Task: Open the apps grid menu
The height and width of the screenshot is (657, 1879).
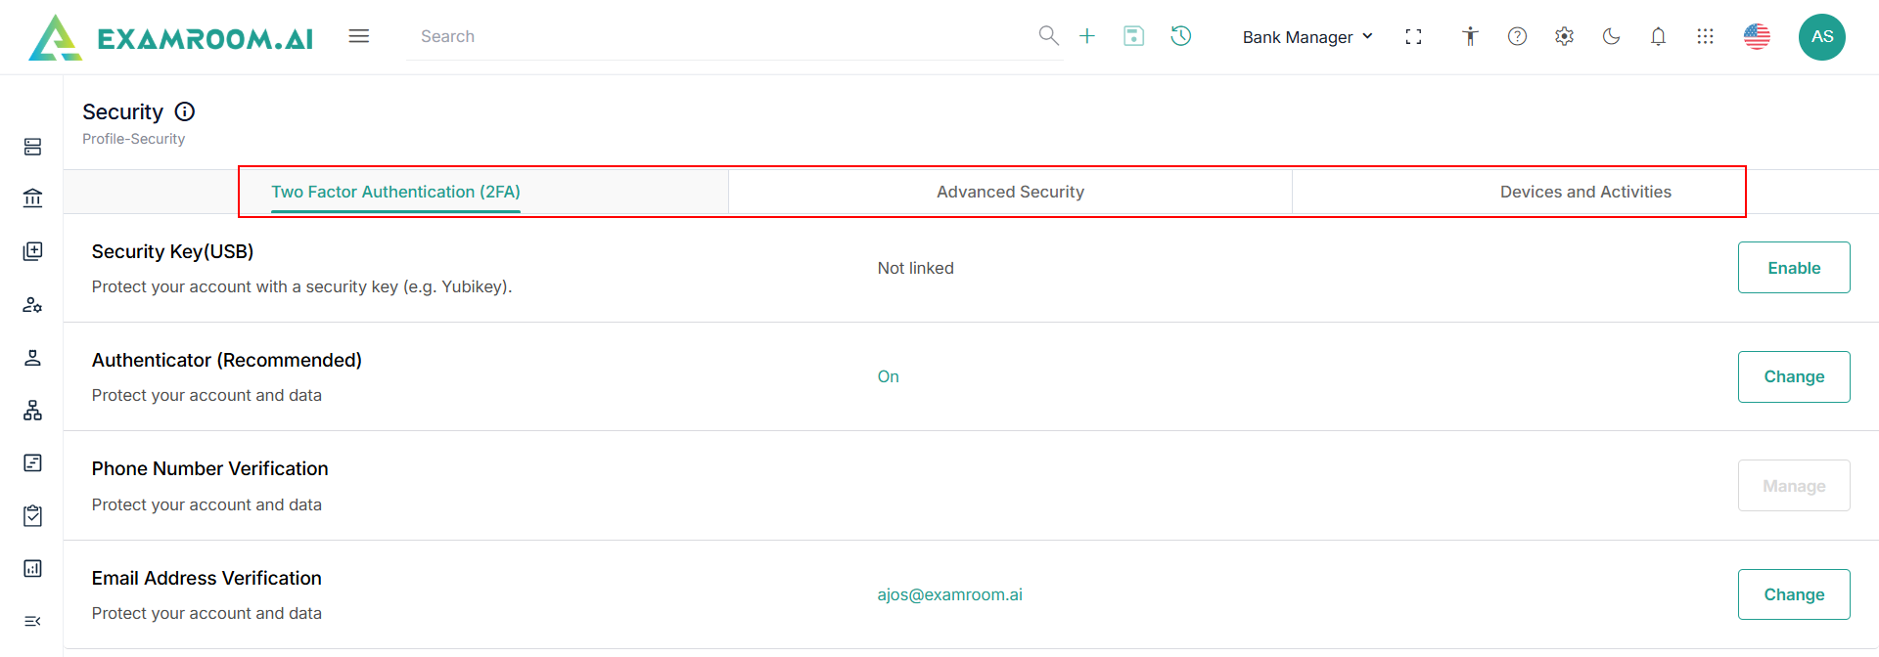Action: pos(1705,36)
